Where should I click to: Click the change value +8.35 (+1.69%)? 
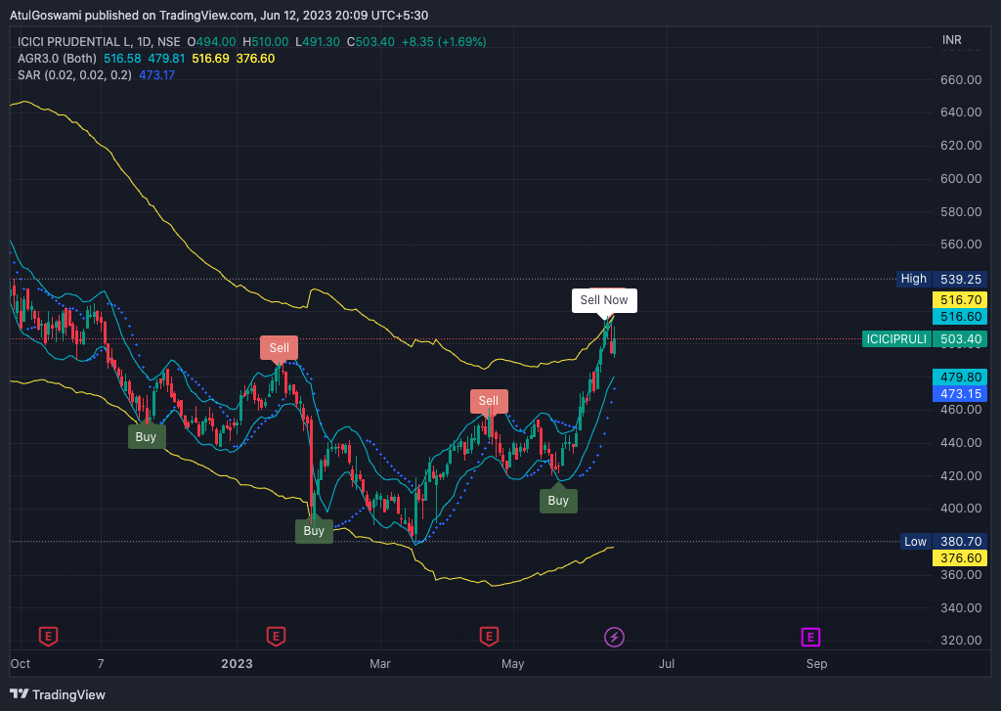(x=443, y=41)
